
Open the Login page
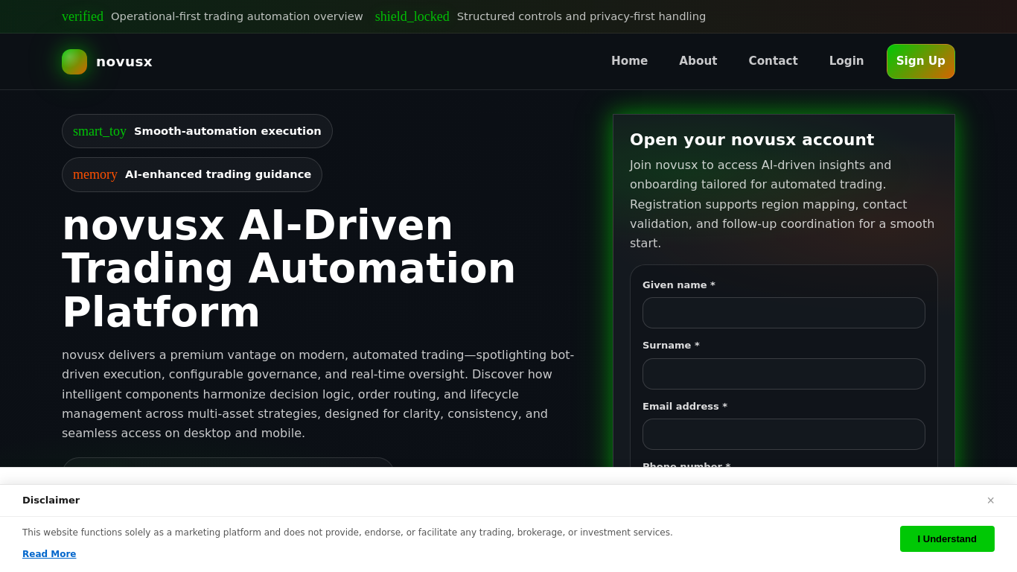tap(847, 61)
